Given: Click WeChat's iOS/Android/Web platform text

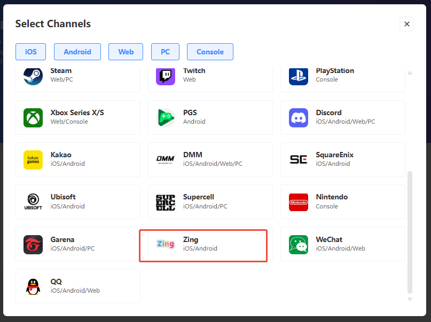Looking at the screenshot, I should coord(340,248).
